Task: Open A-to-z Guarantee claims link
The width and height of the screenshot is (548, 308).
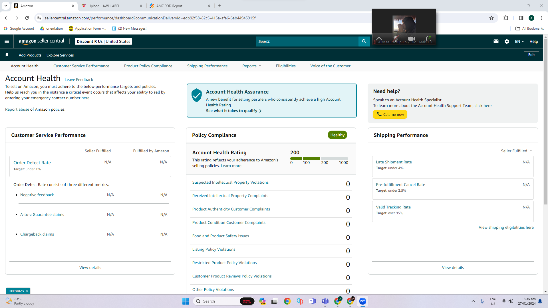Action: (x=42, y=214)
